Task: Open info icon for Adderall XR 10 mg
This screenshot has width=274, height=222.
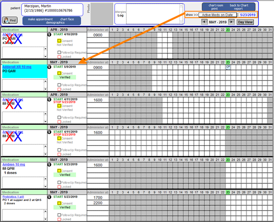Action: 50,67
